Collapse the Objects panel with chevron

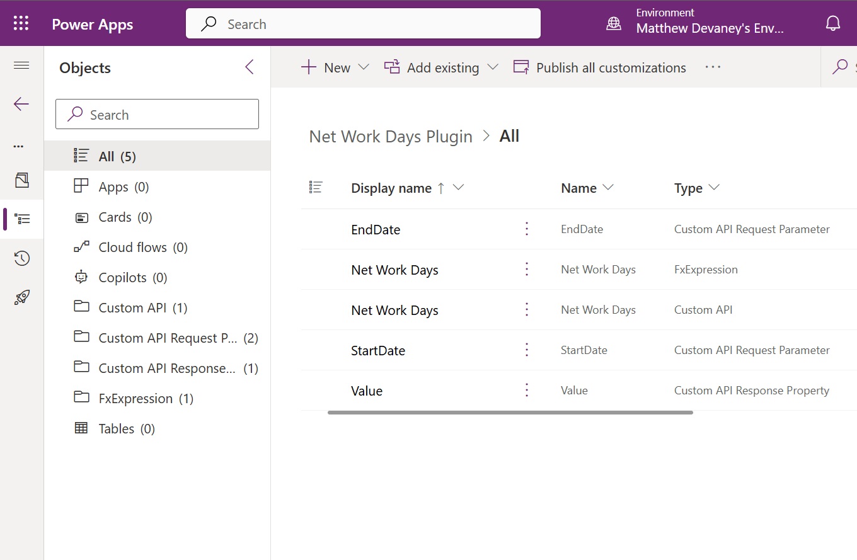point(250,67)
